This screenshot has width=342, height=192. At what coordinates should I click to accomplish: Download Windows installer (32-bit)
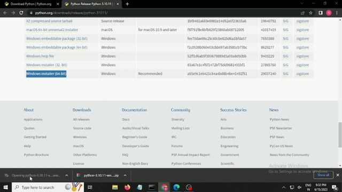tap(46, 65)
